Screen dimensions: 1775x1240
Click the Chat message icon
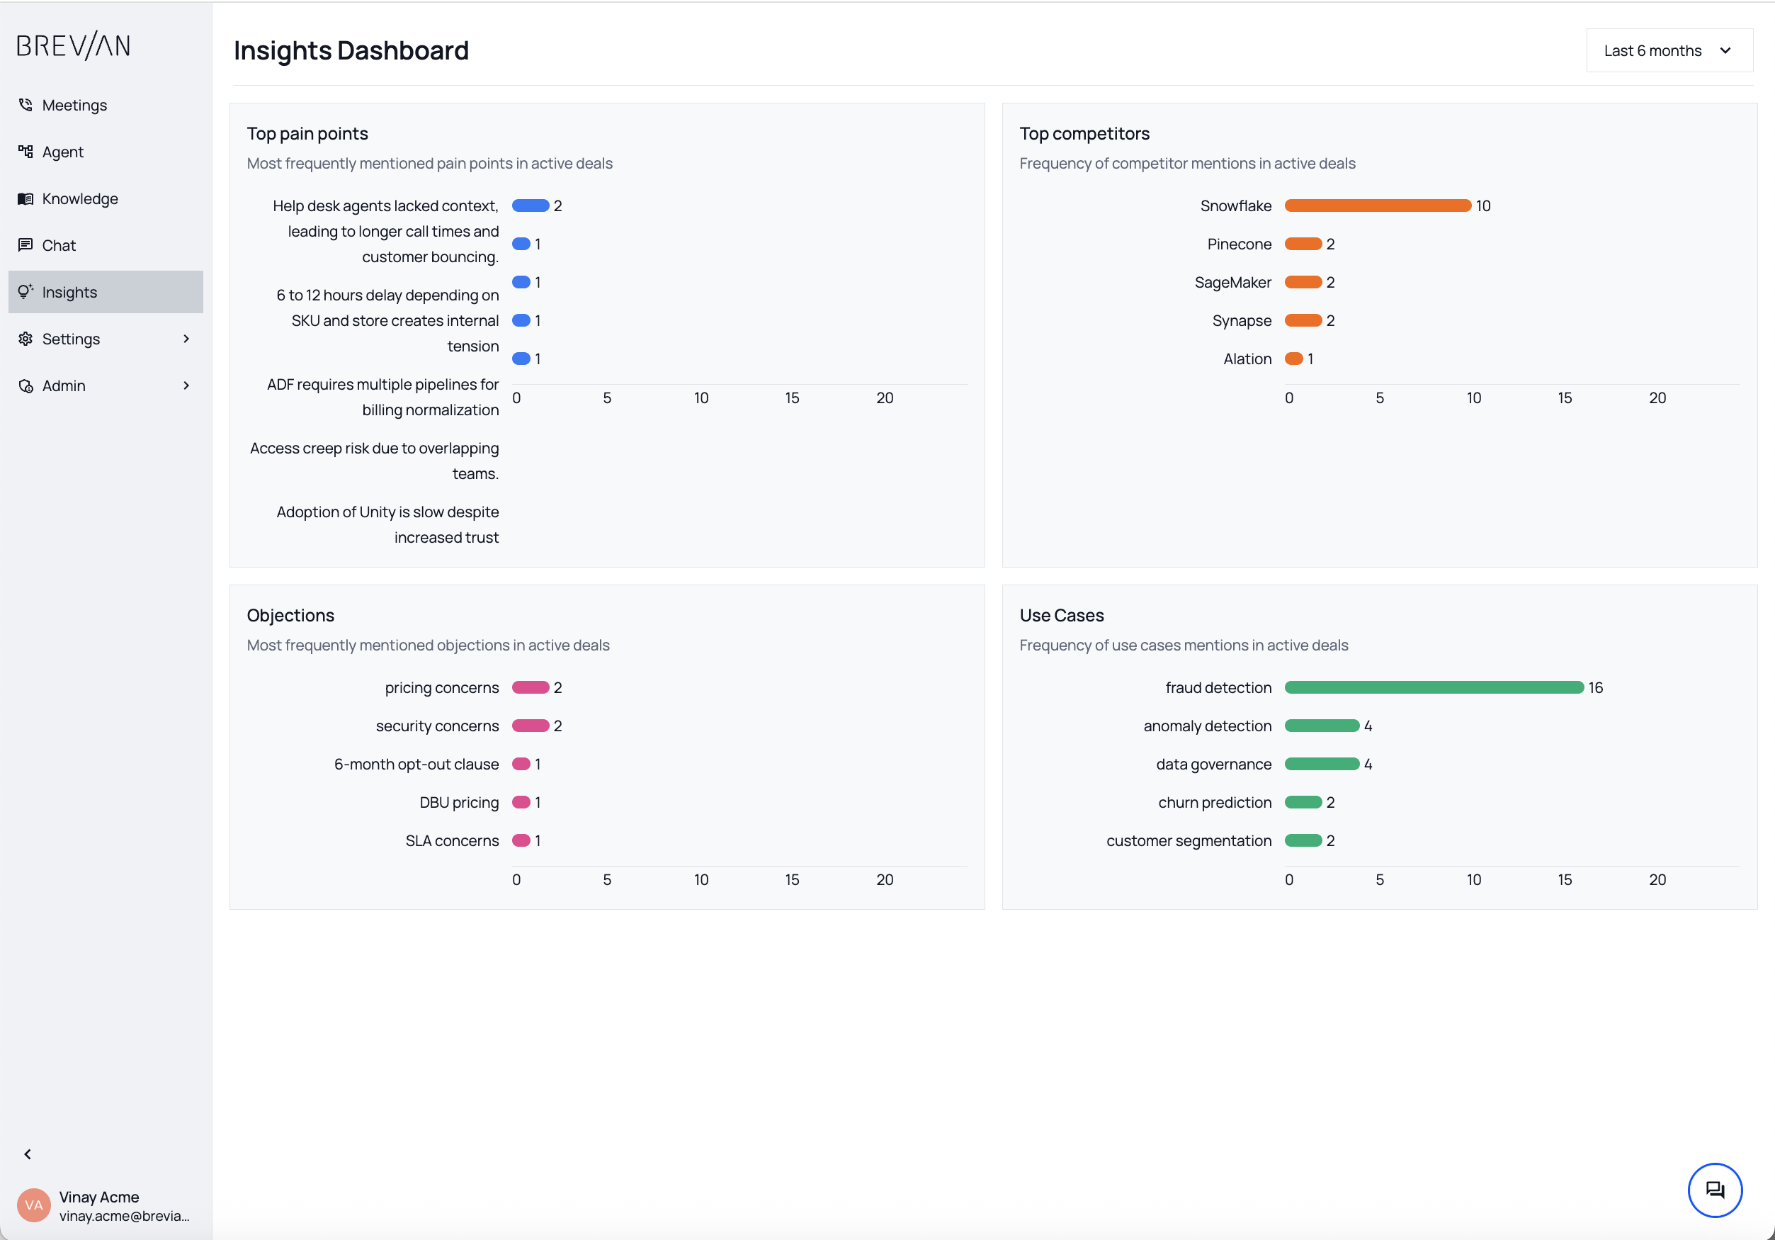(25, 245)
